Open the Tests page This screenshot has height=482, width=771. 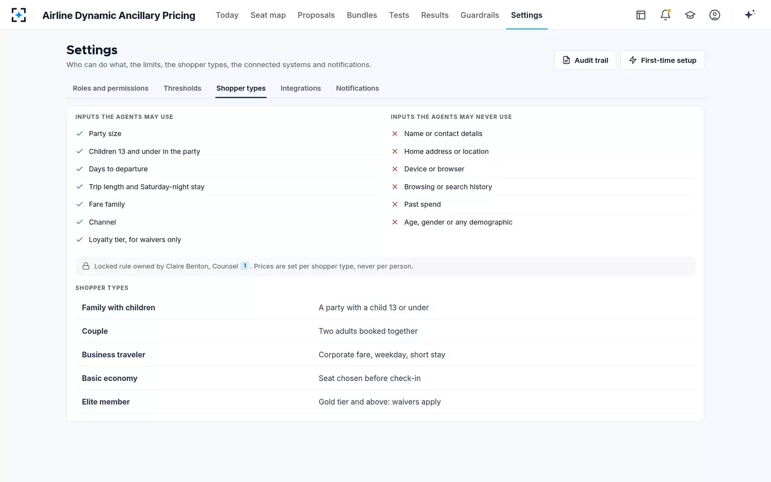399,15
